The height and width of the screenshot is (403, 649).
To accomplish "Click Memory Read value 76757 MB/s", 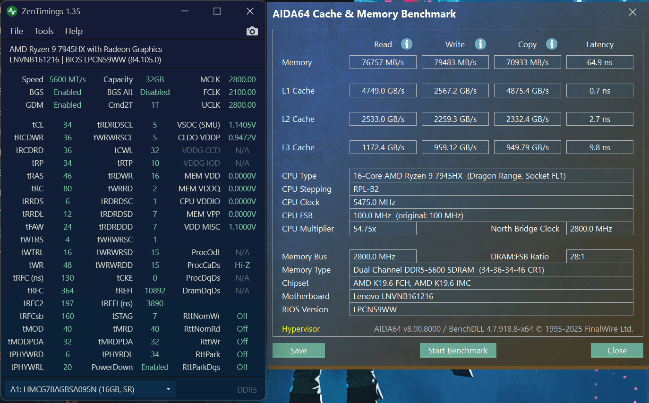I will click(x=383, y=62).
